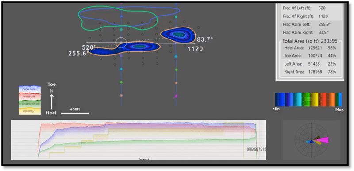Screen dimensions: 354x171
Task: Click the Left Area value 51428
Action: [314, 64]
